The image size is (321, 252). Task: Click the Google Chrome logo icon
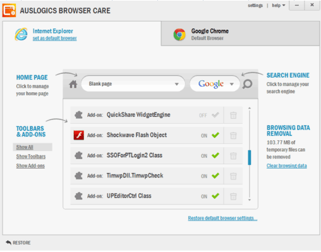[179, 35]
